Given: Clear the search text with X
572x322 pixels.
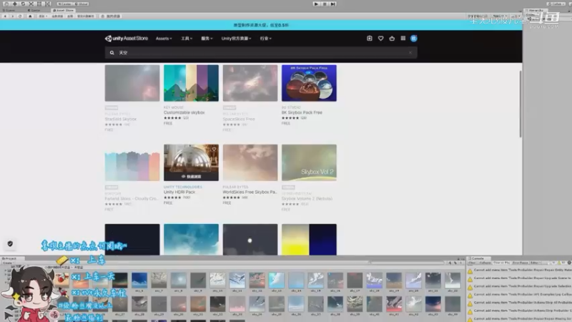Looking at the screenshot, I should click(x=410, y=52).
